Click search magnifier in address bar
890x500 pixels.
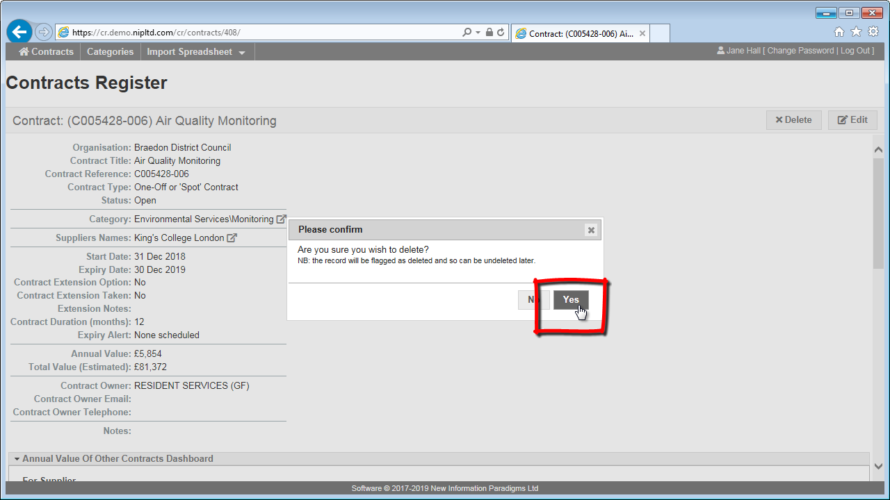click(x=467, y=33)
